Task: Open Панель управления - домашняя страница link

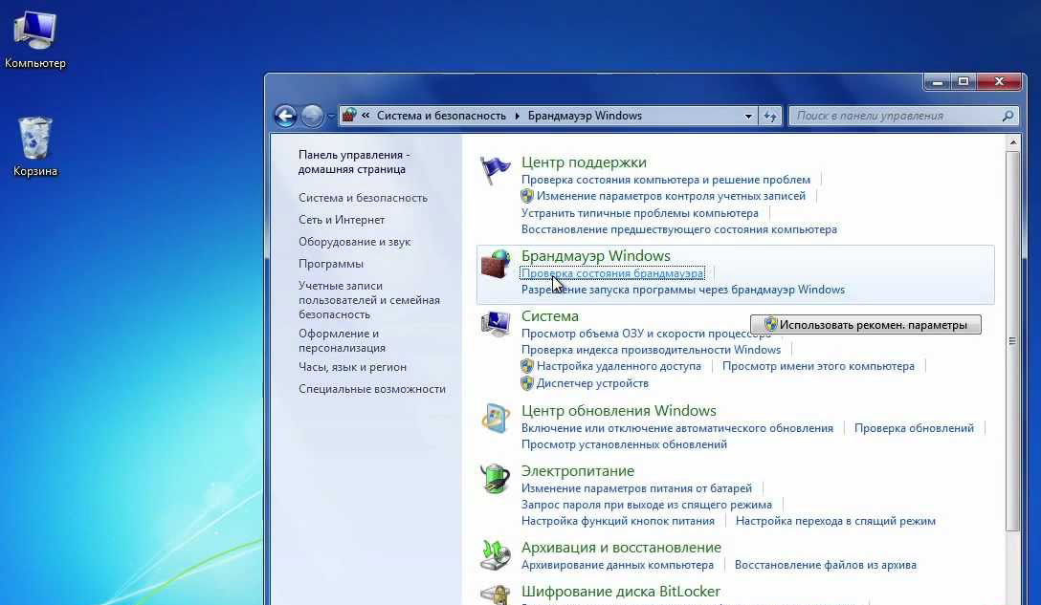Action: [354, 162]
